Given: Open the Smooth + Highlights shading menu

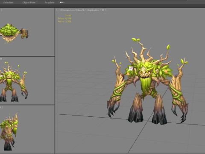Looking at the screenshot, I should pos(91,10).
